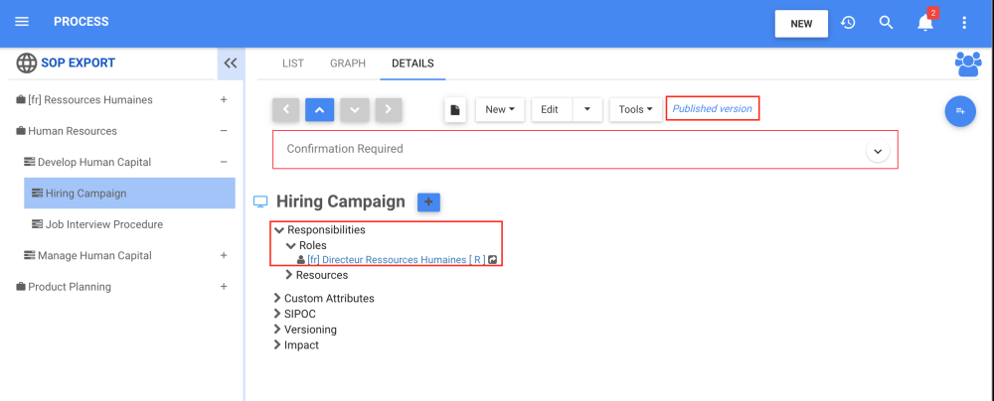The height and width of the screenshot is (401, 994).
Task: Open the hamburger navigation menu
Action: (22, 22)
